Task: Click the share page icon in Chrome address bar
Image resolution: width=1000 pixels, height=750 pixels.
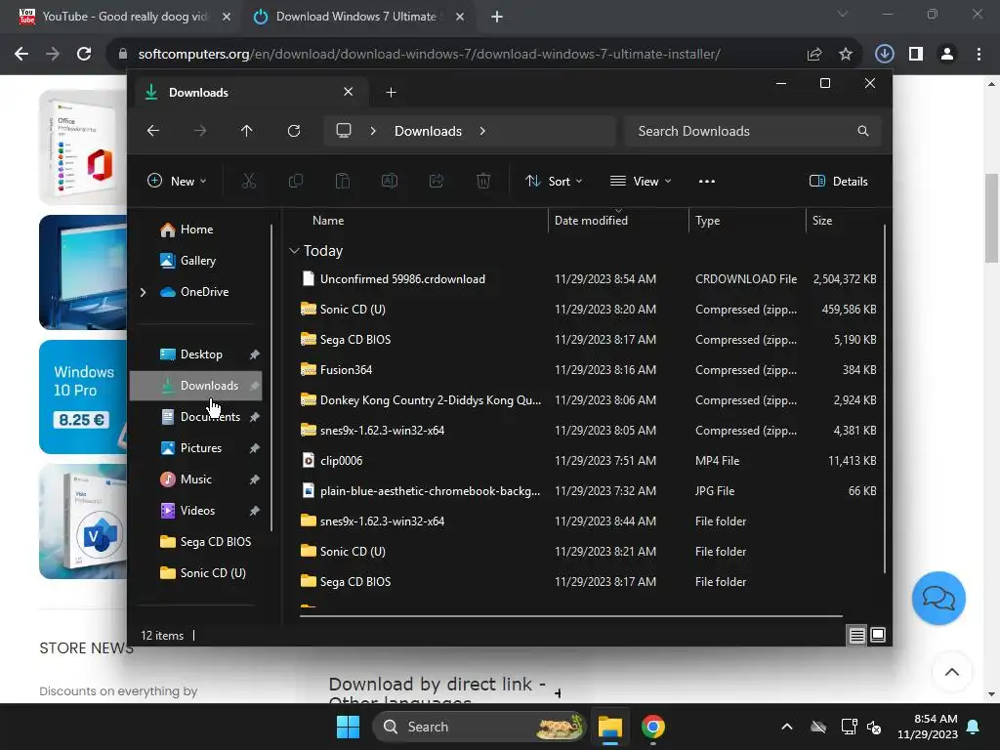Action: (x=814, y=54)
